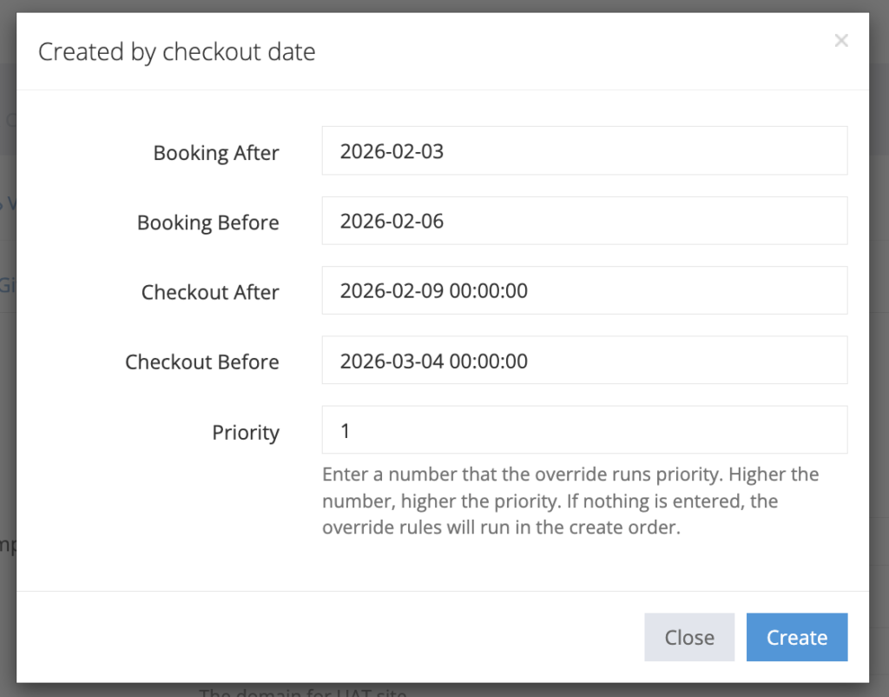Select the Checkout After datetime field
This screenshot has height=697, width=889.
583,290
